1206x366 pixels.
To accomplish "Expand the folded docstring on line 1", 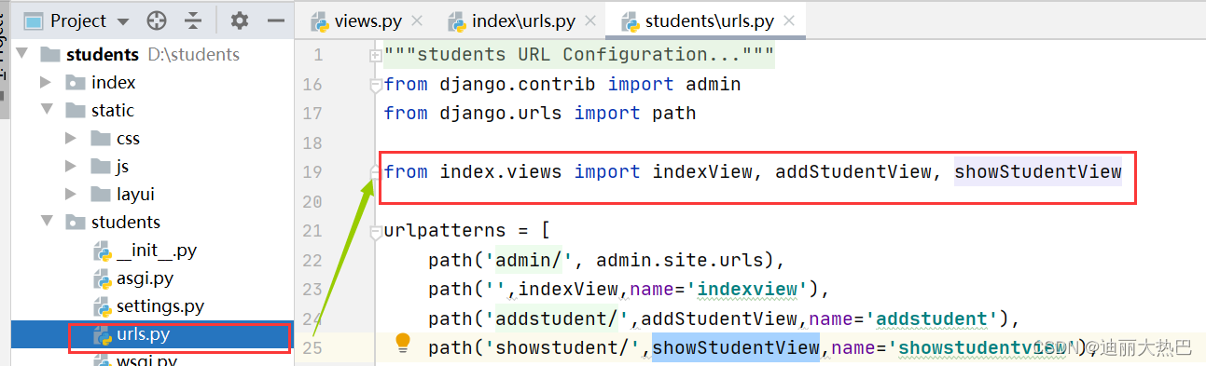I will click(x=376, y=56).
